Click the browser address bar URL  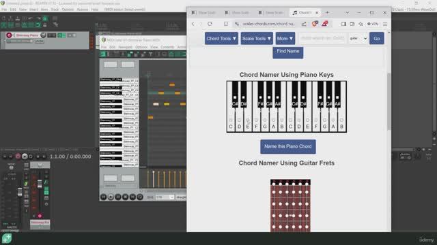pos(268,24)
